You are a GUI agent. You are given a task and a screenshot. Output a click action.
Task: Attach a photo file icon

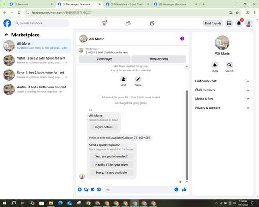point(86,190)
